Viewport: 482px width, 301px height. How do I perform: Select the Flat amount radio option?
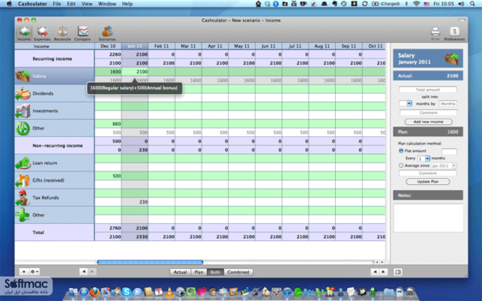point(401,151)
